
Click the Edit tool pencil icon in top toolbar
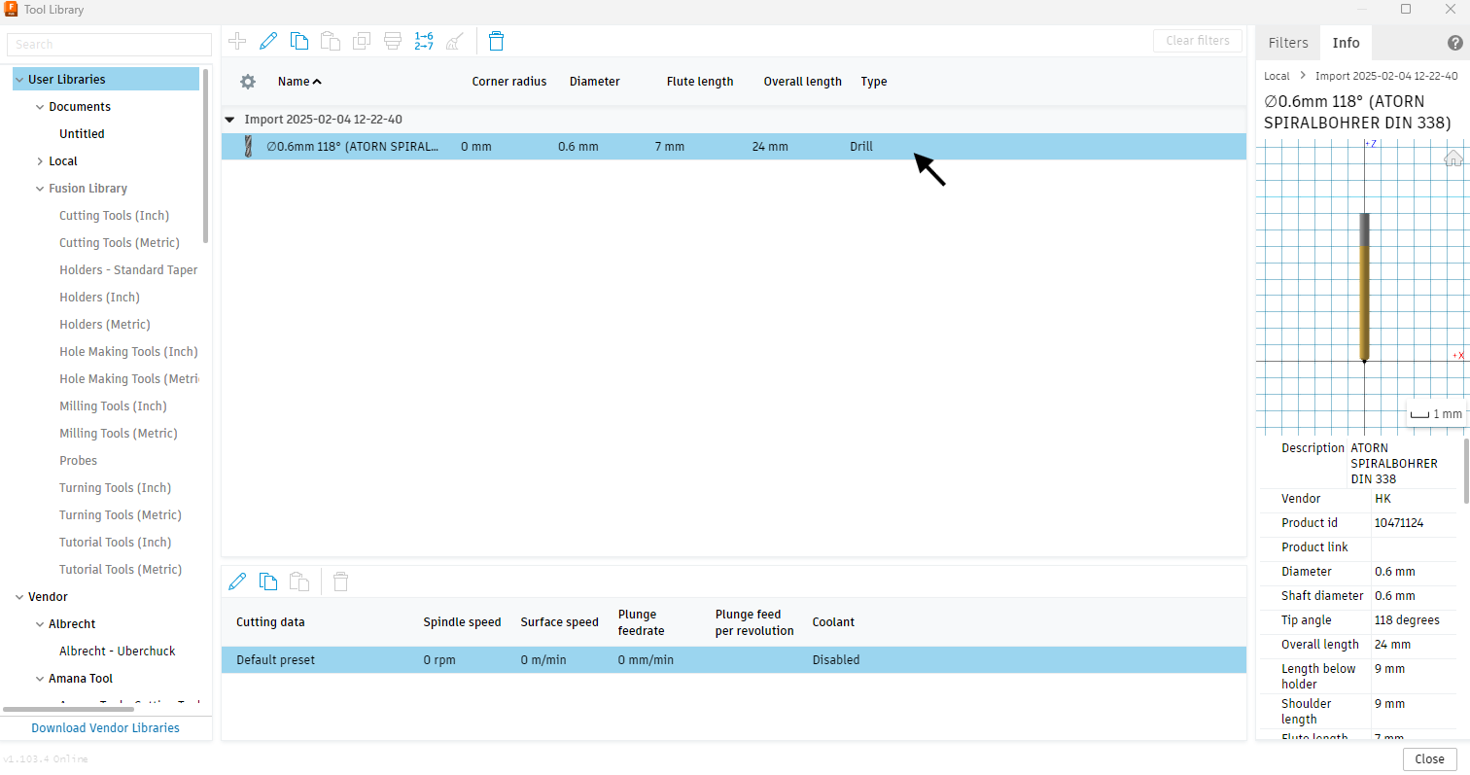coord(268,41)
